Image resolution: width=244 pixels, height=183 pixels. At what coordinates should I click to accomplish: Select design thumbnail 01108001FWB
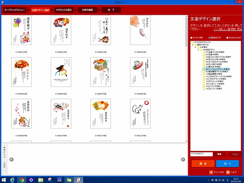[x=21, y=30]
